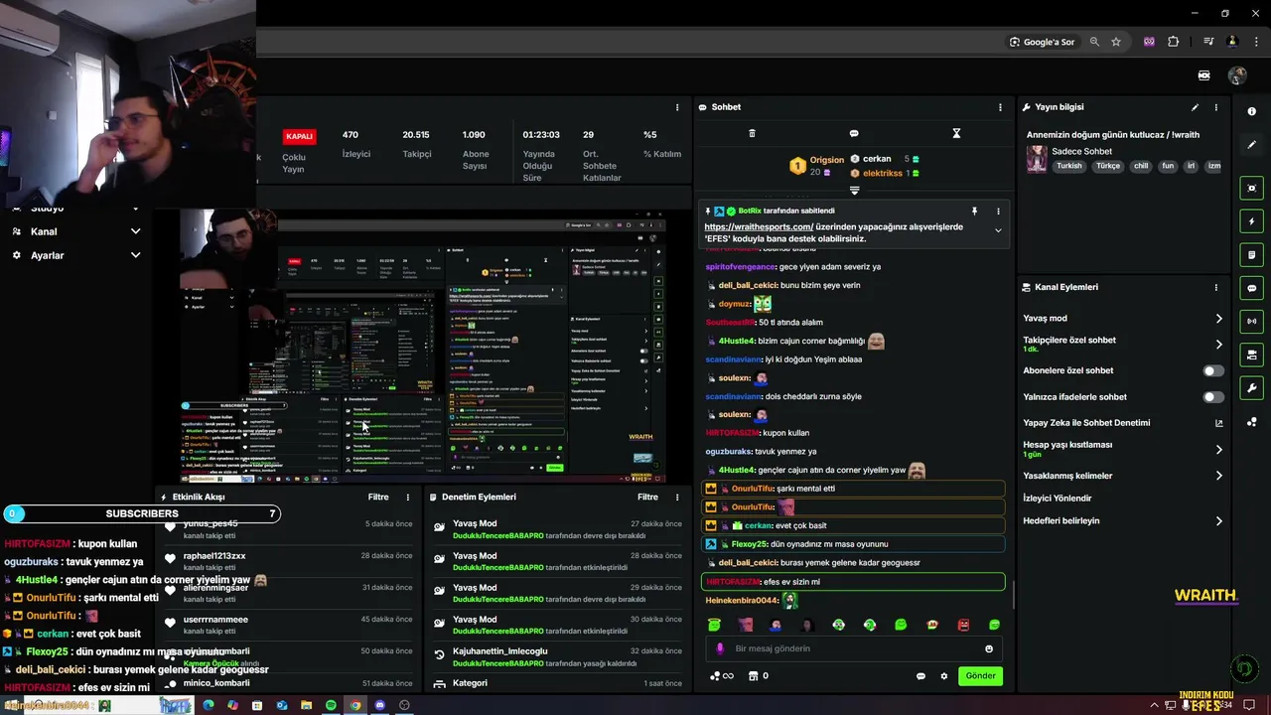Expand the pinned BotRix message chevron
This screenshot has width=1271, height=715.
point(998,230)
